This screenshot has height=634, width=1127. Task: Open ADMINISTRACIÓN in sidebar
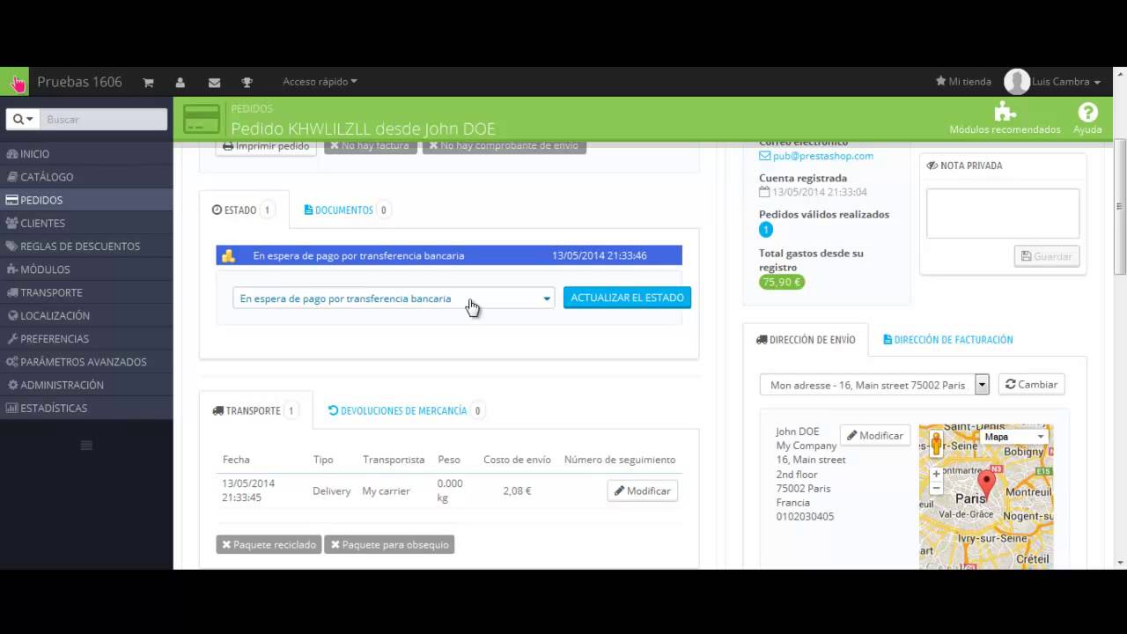tap(86, 385)
